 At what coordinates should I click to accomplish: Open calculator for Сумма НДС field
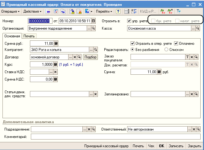[x=56, y=79]
